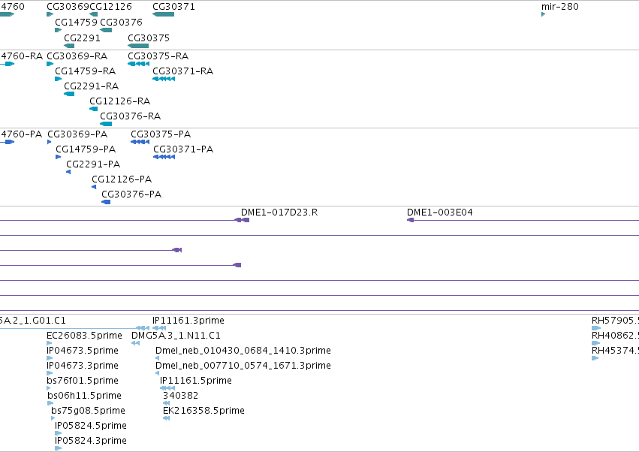Click the CG30375-RA transcript arrow glyph
The height and width of the screenshot is (452, 639).
pyautogui.click(x=139, y=64)
